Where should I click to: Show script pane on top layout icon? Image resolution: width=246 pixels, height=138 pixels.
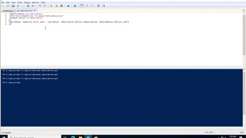point(81,6)
